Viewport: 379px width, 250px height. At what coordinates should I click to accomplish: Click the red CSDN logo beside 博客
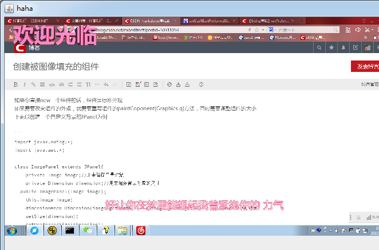pos(20,48)
